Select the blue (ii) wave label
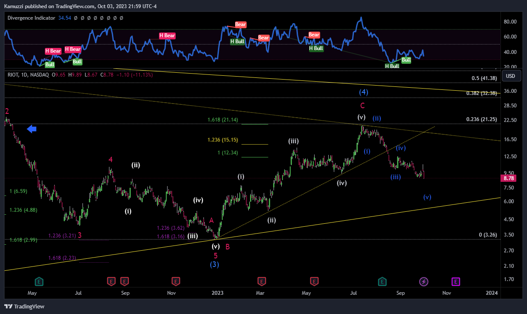Screen dimensions: 527x314 click(377, 118)
